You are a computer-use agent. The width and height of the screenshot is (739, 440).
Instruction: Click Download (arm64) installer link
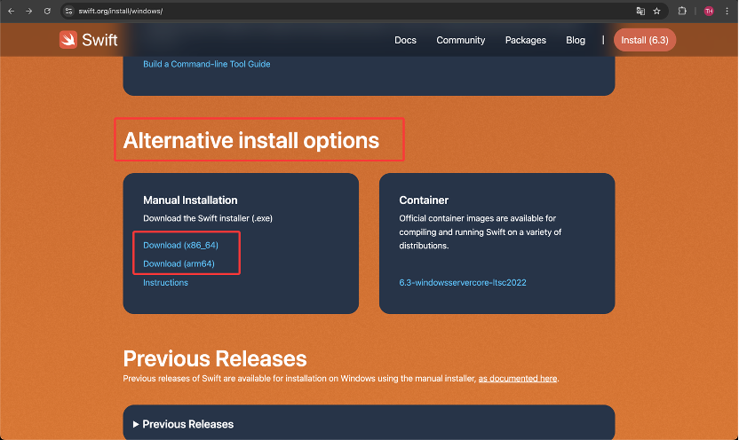179,263
